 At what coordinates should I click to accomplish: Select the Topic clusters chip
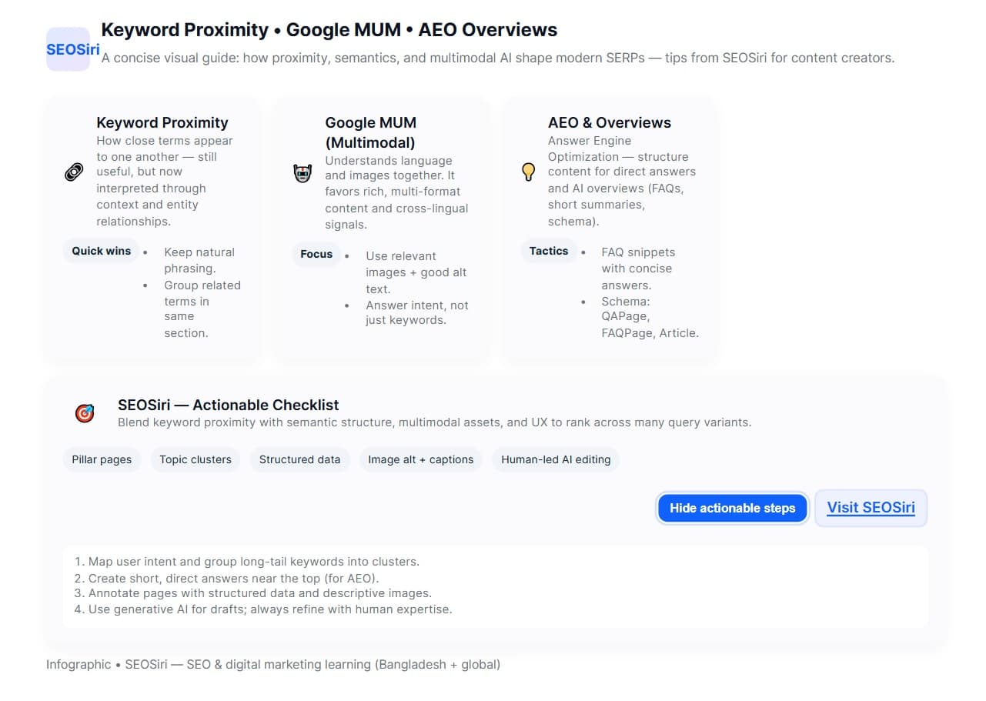(196, 459)
